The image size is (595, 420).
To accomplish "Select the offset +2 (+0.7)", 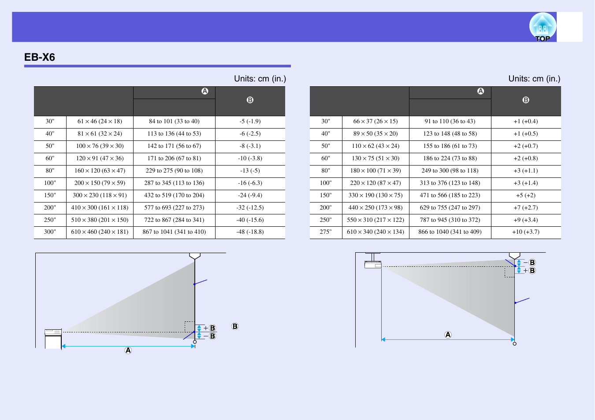I will [x=526, y=146].
